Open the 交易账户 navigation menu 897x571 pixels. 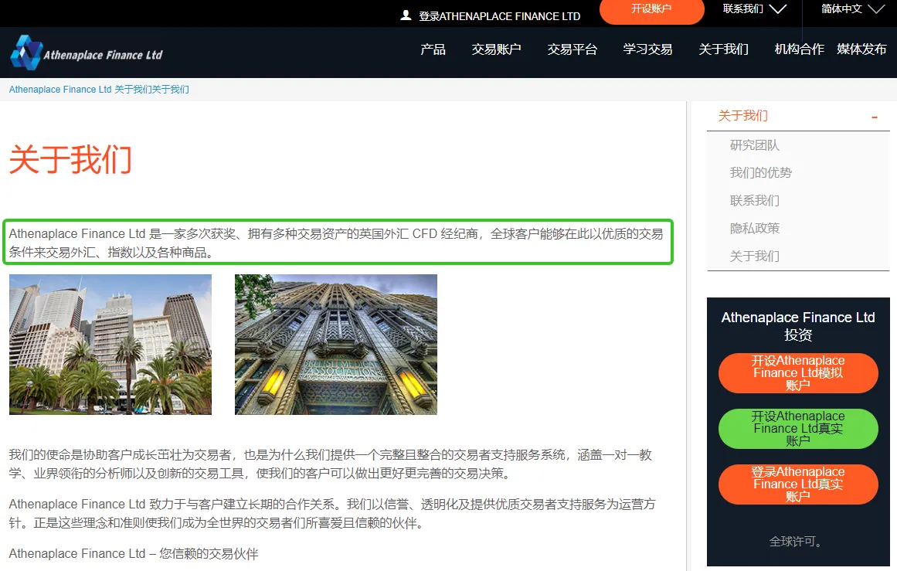coord(496,49)
